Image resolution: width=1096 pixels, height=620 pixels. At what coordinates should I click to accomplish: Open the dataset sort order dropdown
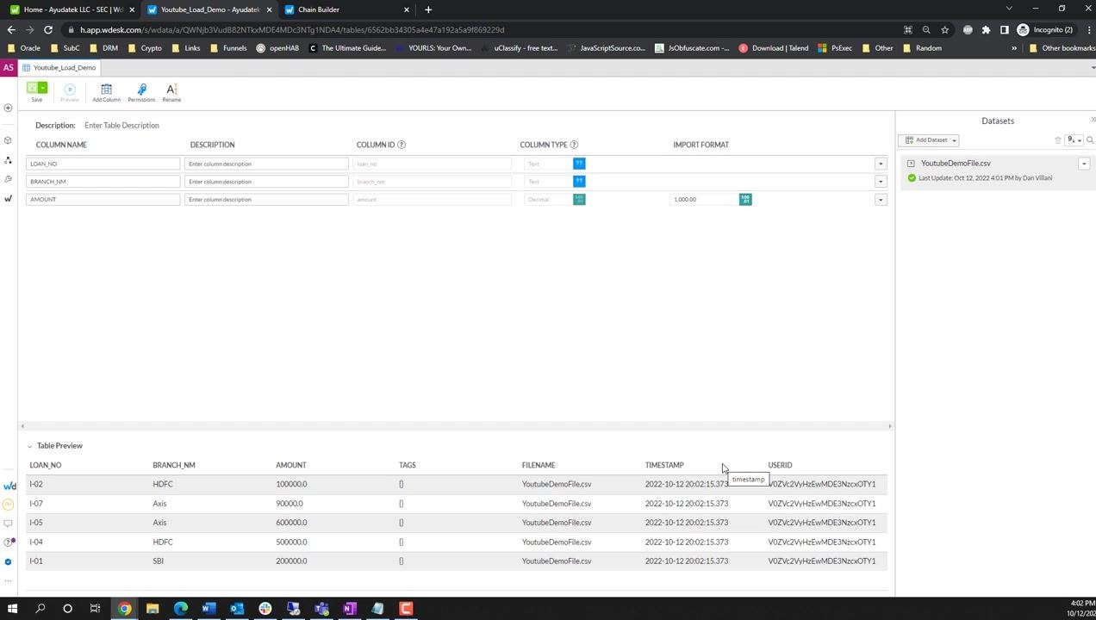point(1074,139)
